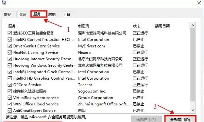Click the scrollbar up arrow
The width and height of the screenshot is (204, 122).
193,25
